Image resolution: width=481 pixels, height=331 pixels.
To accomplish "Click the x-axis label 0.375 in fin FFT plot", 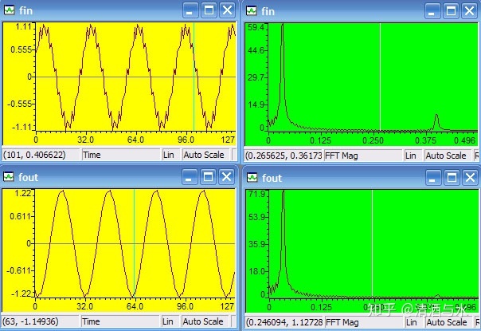I will [425, 140].
